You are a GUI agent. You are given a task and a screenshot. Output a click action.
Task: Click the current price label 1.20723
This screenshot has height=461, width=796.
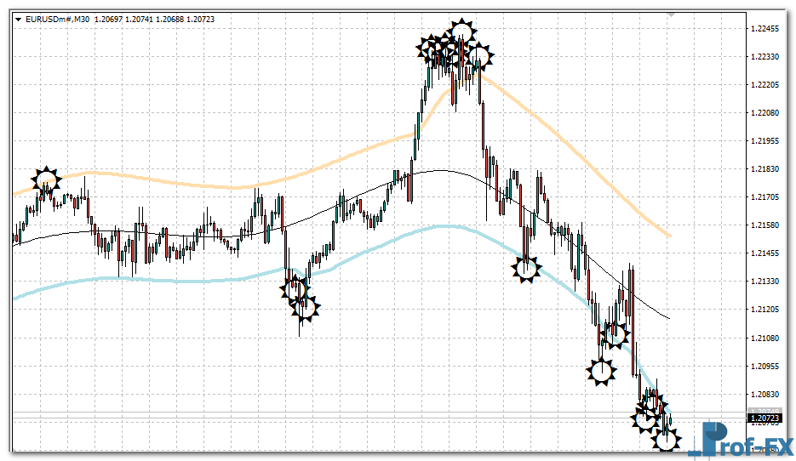pyautogui.click(x=765, y=418)
